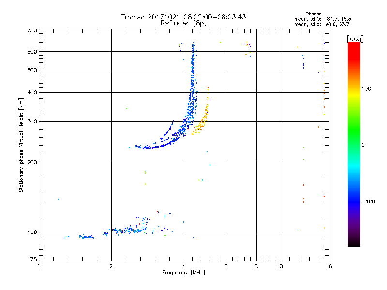Click the y-axis '100' tick label

click(32, 232)
